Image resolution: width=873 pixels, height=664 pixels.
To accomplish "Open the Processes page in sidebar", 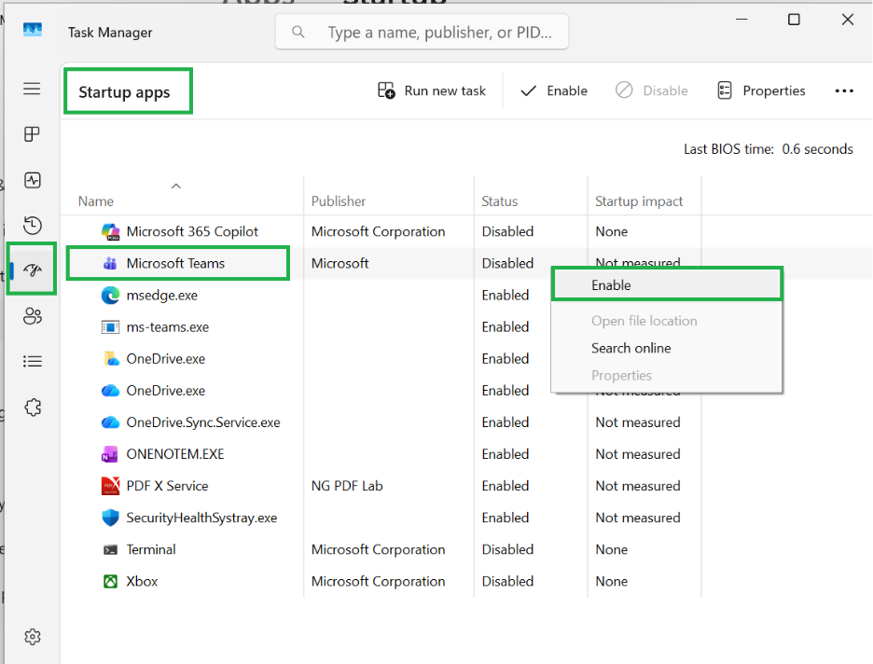I will pyautogui.click(x=32, y=134).
